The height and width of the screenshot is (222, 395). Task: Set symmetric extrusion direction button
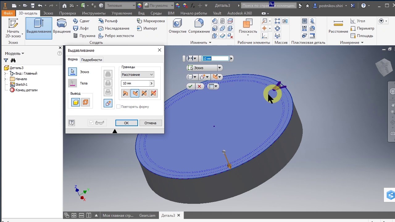click(144, 93)
